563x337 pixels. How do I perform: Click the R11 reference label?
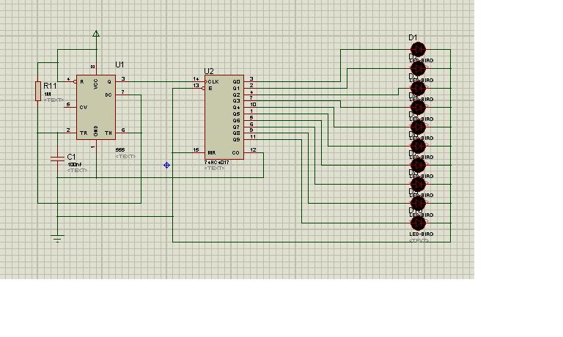point(50,86)
